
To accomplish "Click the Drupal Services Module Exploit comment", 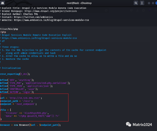I will pos(36,35).
